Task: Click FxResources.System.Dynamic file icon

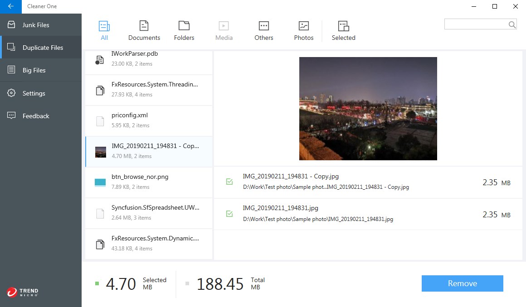Action: (100, 245)
